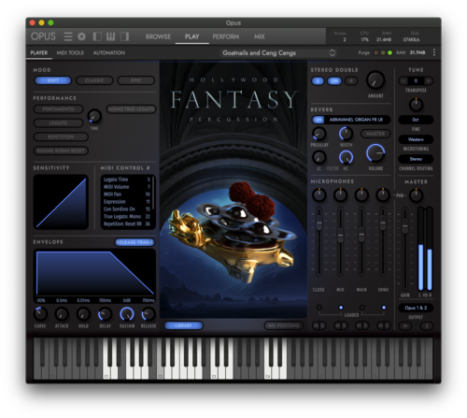Toggle the right sidebar panel icon
The width and height of the screenshot is (467, 418).
pyautogui.click(x=124, y=36)
